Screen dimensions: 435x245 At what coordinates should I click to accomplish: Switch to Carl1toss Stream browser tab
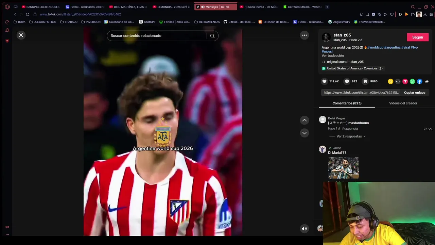[x=302, y=7]
